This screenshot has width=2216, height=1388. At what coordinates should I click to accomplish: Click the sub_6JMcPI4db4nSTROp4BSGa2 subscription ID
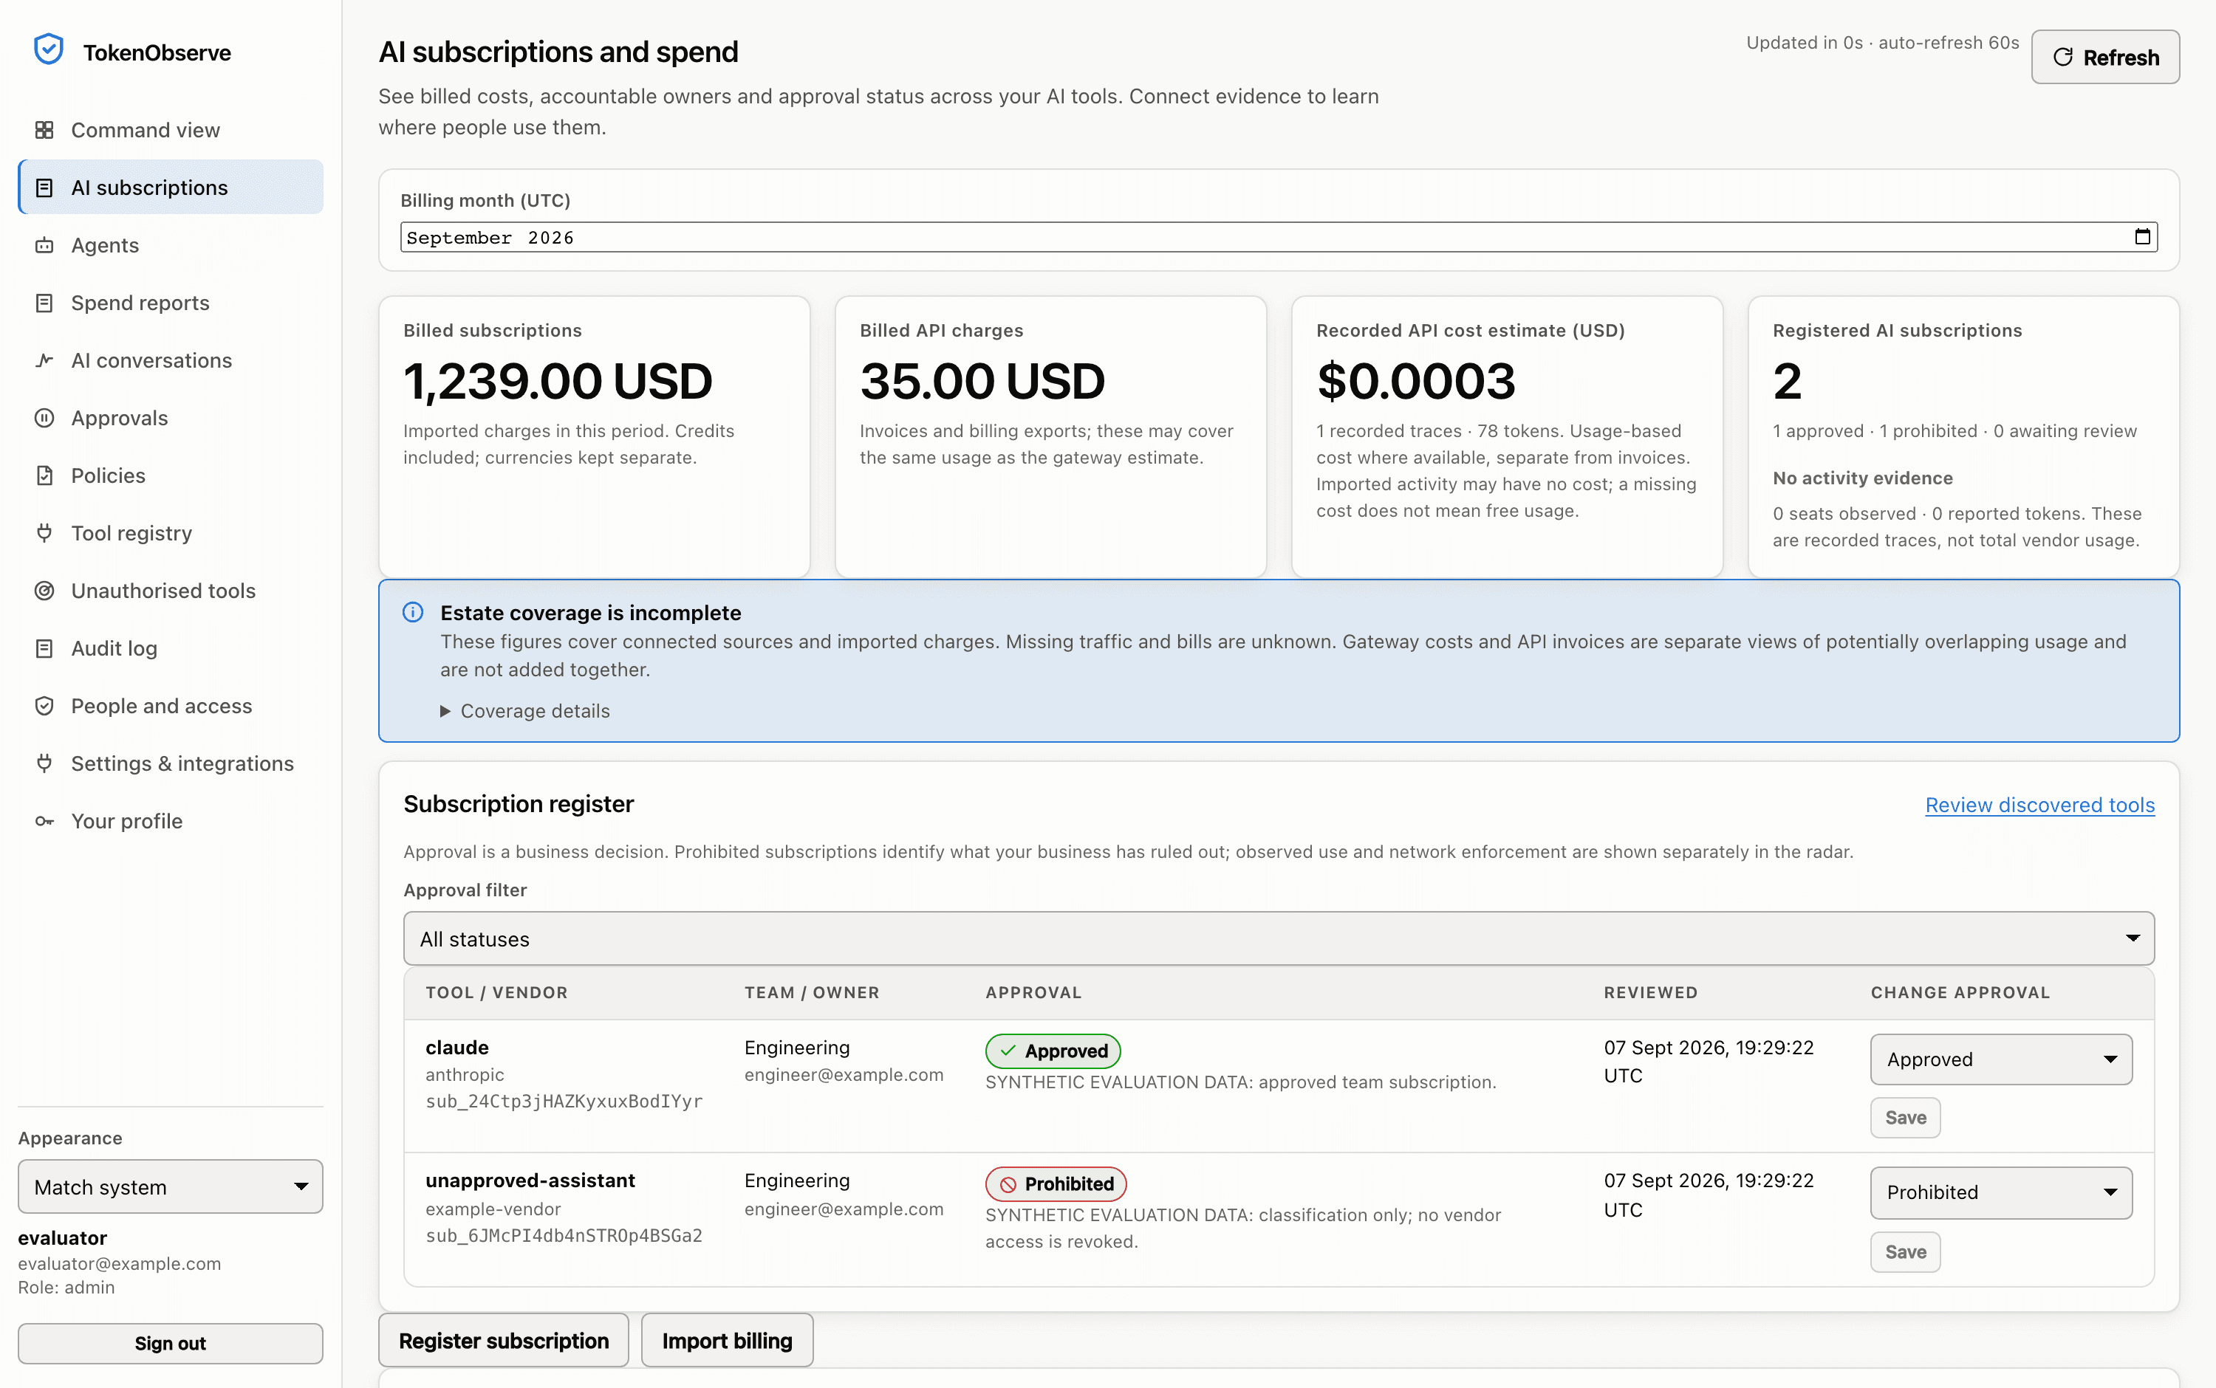564,1236
